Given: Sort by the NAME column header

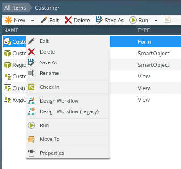Looking at the screenshot, I should pos(11,30).
